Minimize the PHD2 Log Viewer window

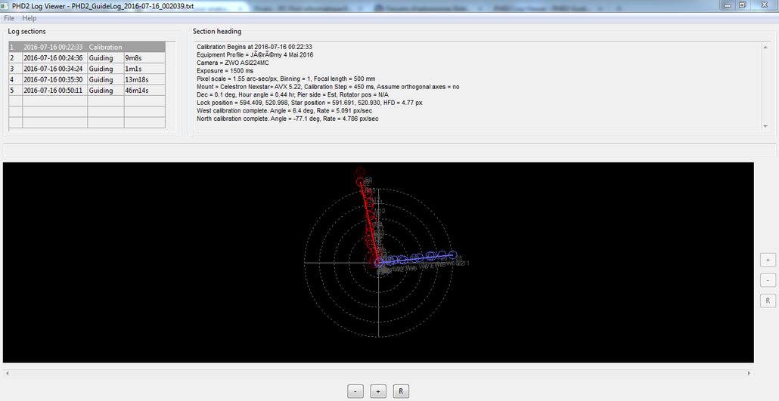tap(728, 5)
